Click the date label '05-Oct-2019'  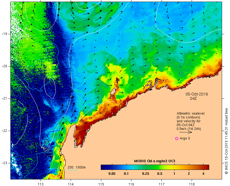(197, 94)
